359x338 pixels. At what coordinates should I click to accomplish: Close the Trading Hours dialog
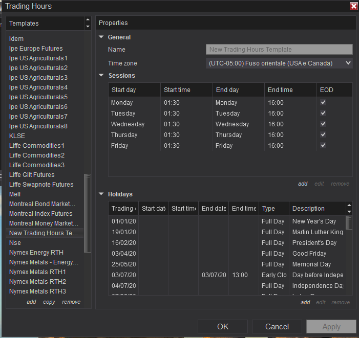click(353, 6)
